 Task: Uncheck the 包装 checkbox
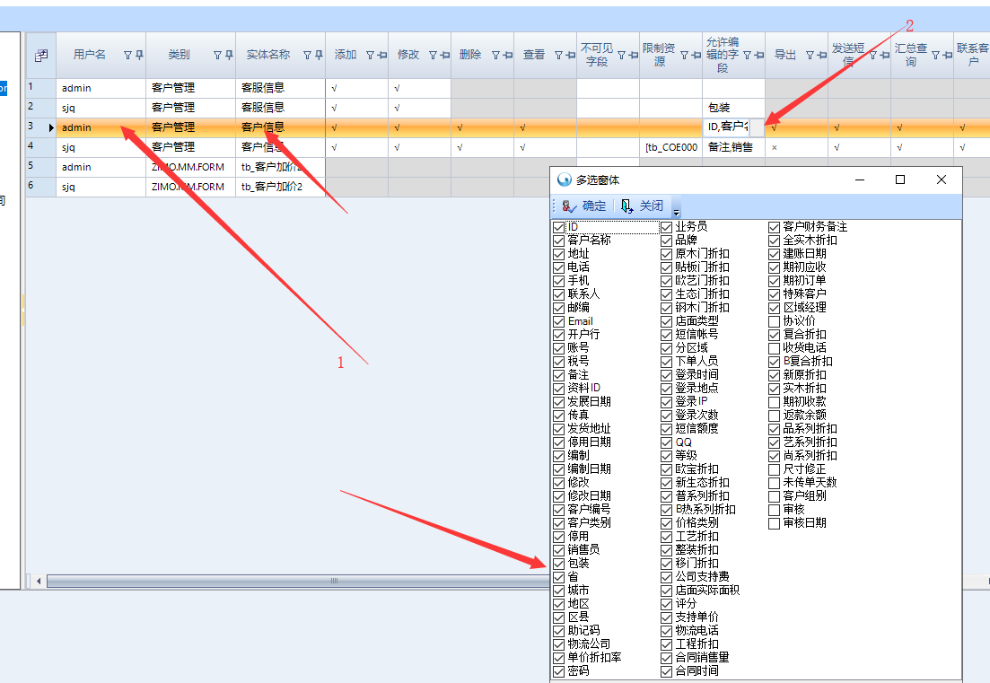point(559,564)
